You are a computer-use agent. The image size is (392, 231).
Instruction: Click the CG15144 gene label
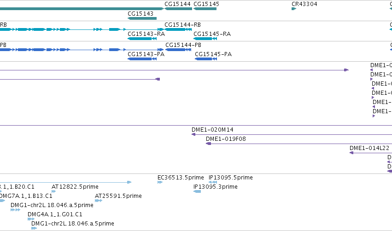pos(177,4)
